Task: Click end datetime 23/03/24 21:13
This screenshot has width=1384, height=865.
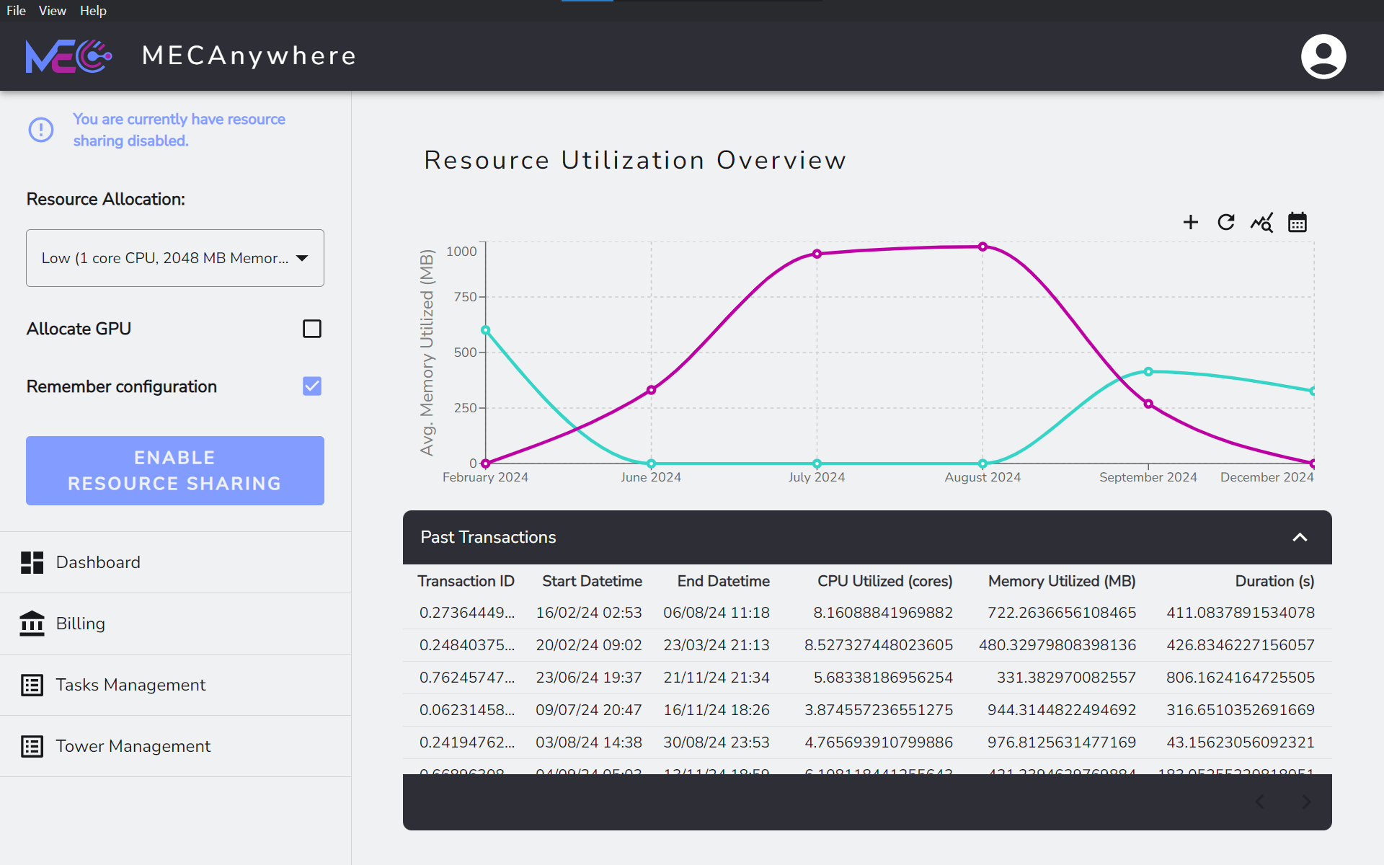Action: (x=717, y=645)
